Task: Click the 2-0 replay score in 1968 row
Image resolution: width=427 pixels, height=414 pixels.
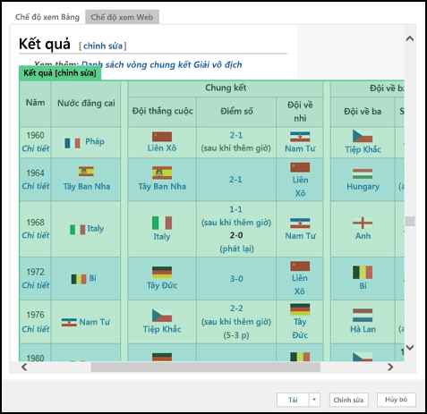Action: (x=236, y=235)
